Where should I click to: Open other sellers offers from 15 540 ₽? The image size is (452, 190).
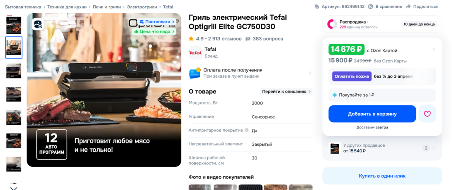click(382, 148)
